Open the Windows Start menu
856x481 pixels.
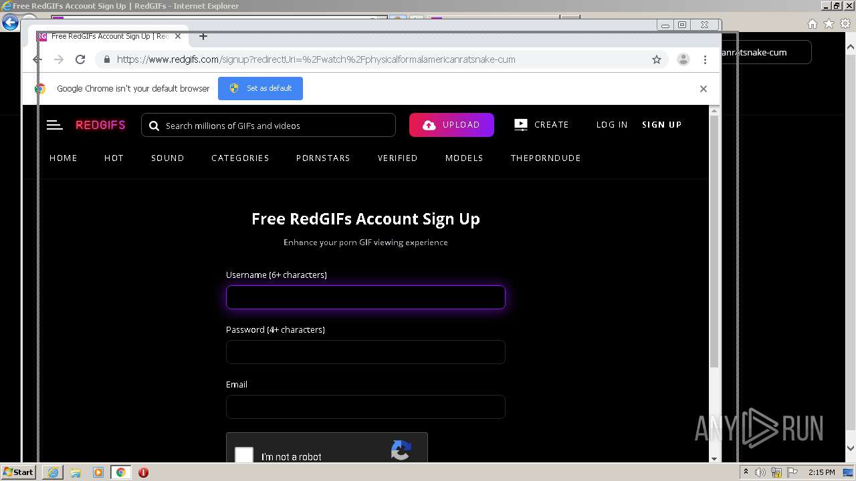(18, 472)
